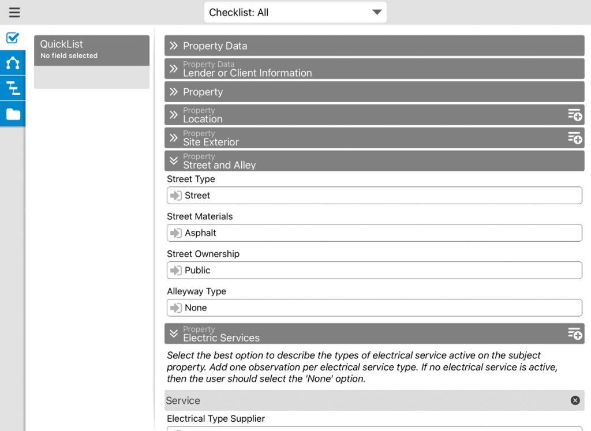Open the node hierarchy view in the sidebar
This screenshot has width=591, height=431.
[x=13, y=63]
